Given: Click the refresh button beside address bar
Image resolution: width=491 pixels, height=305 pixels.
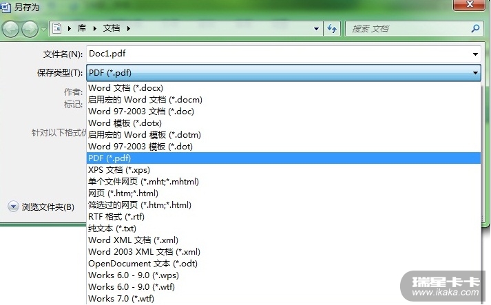Looking at the screenshot, I should pos(332,28).
